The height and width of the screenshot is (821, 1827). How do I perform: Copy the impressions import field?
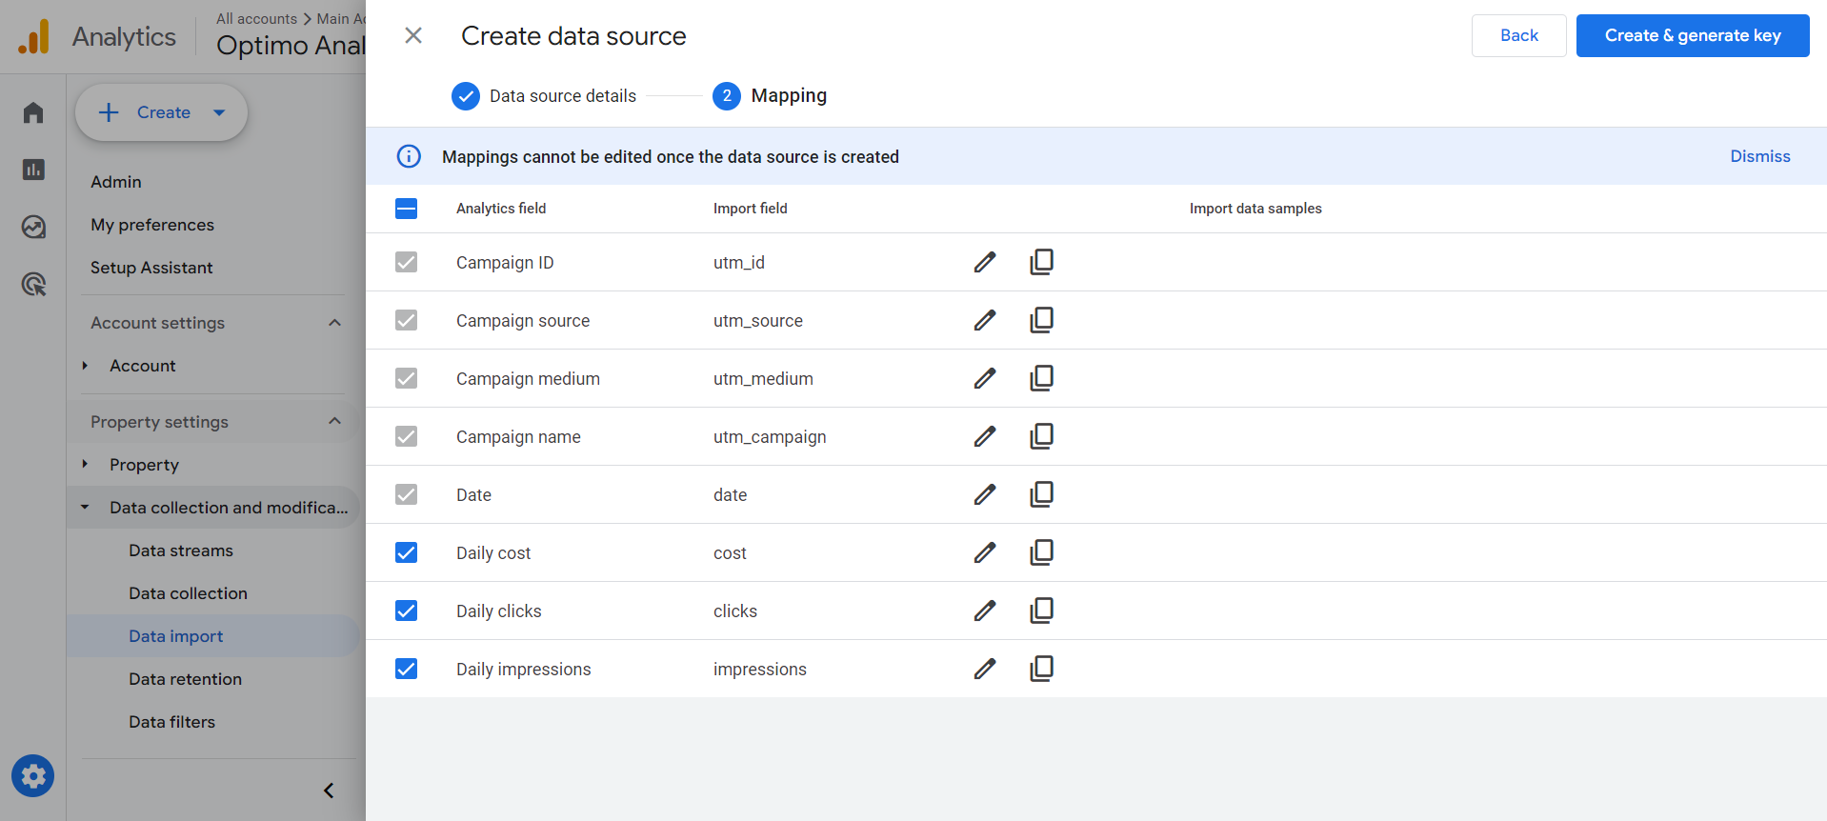(x=1042, y=669)
